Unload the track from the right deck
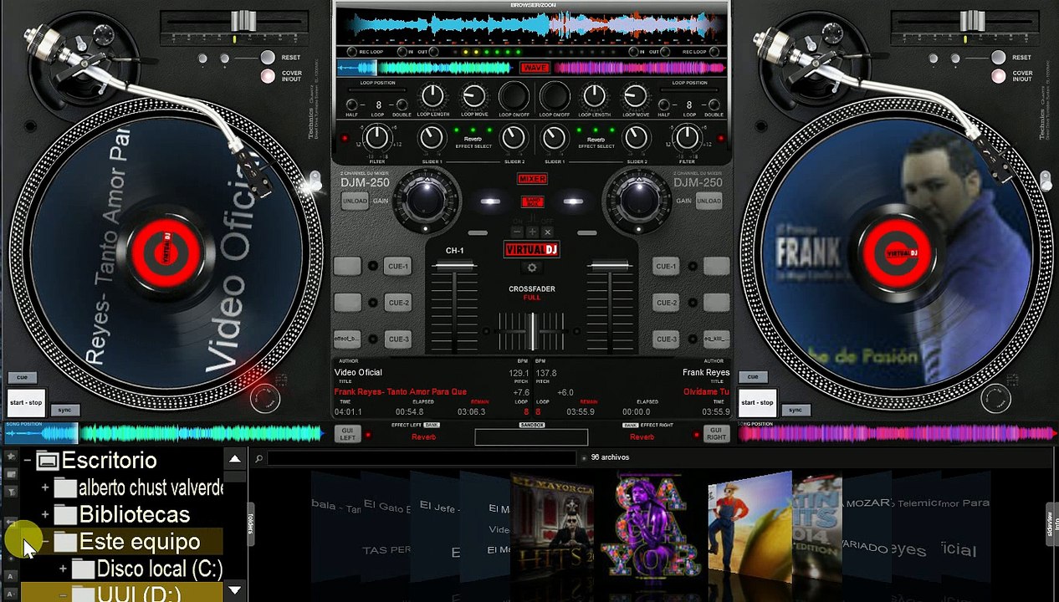This screenshot has width=1059, height=602. pyautogui.click(x=709, y=201)
